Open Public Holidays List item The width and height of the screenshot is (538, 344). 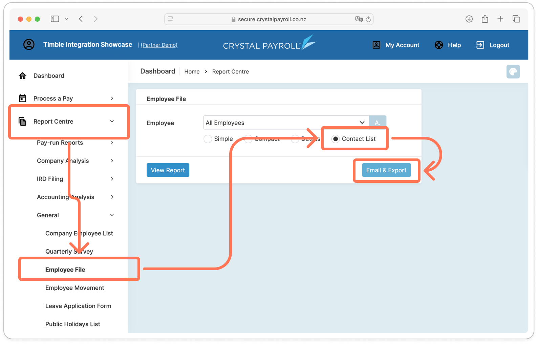(x=73, y=324)
